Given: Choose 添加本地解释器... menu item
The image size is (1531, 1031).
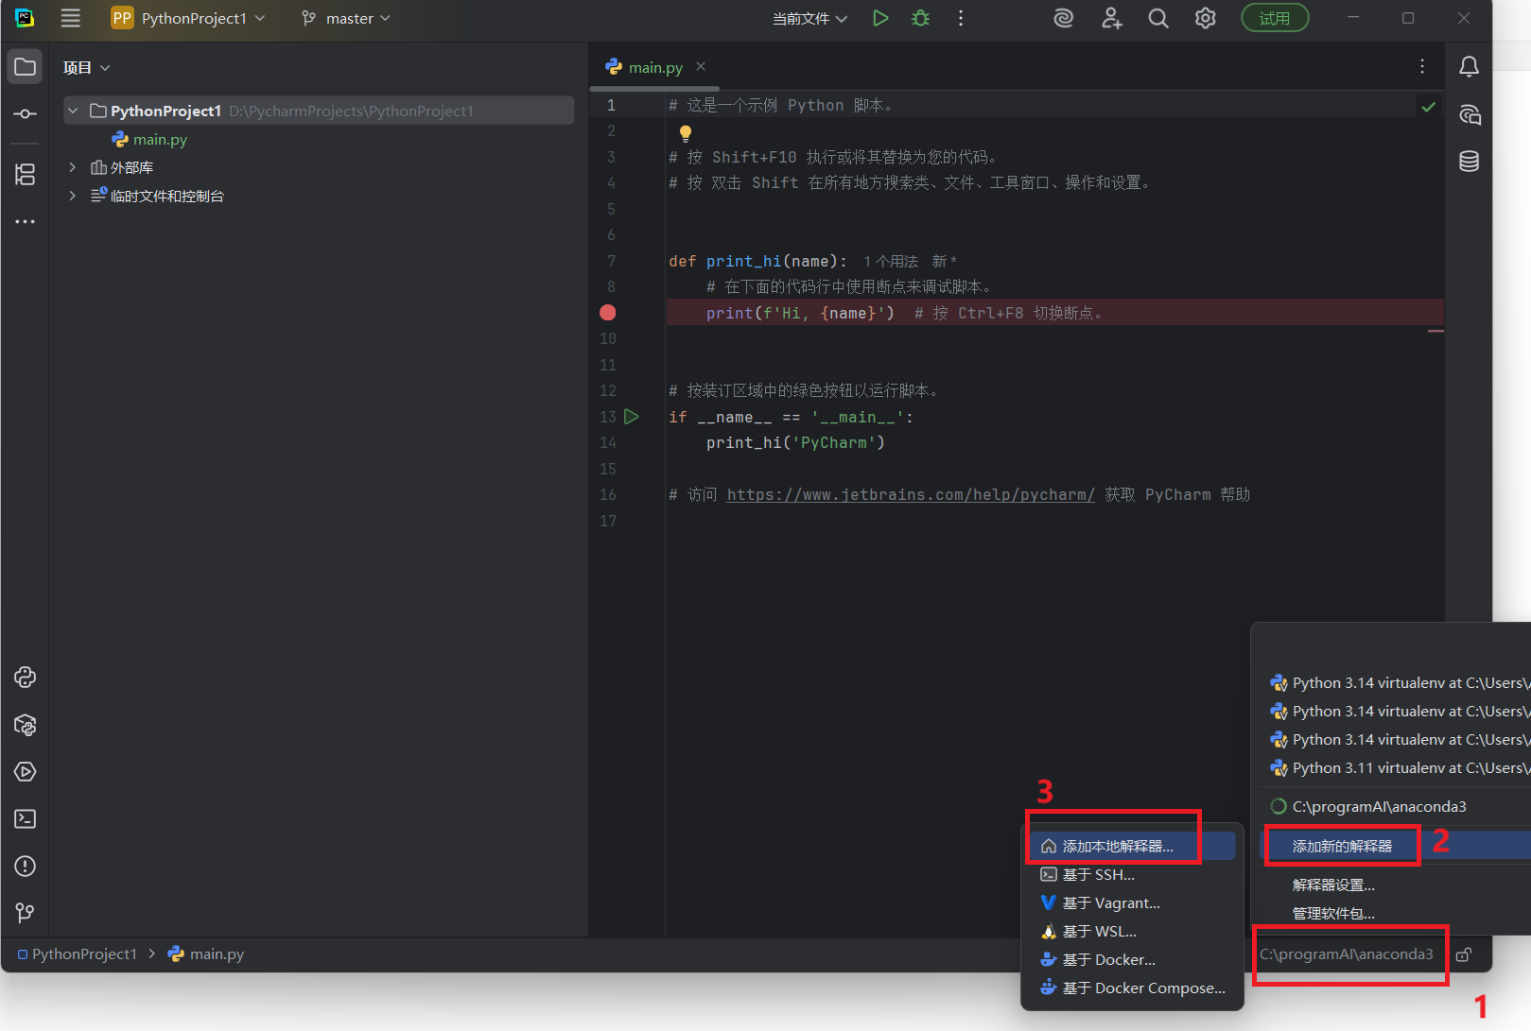Looking at the screenshot, I should coord(1131,847).
